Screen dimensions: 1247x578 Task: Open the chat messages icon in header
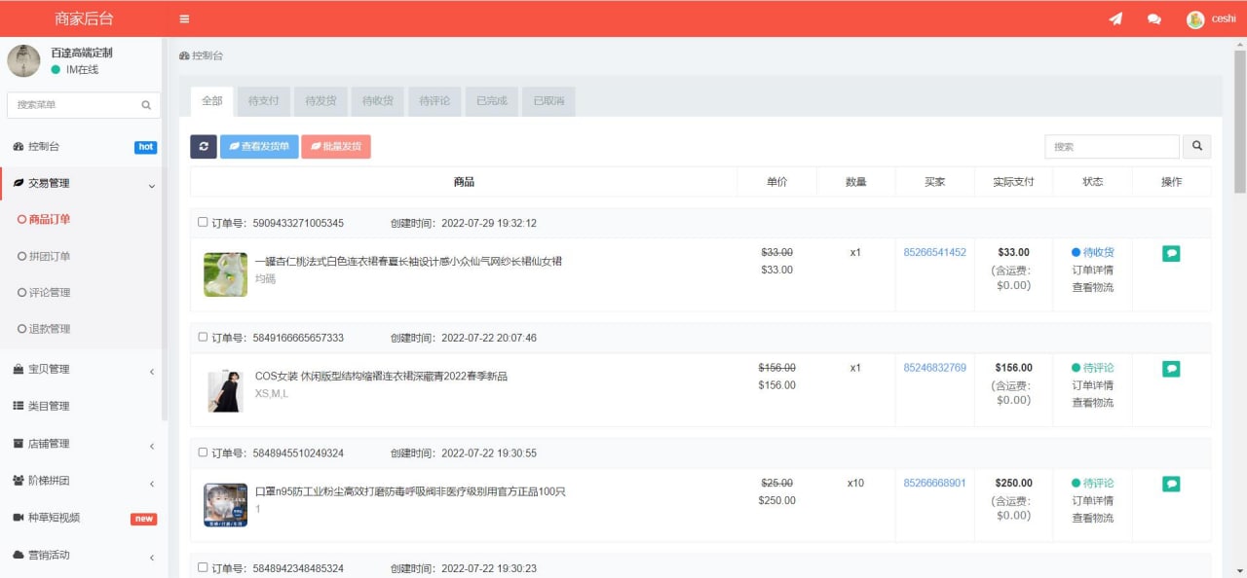coord(1154,18)
